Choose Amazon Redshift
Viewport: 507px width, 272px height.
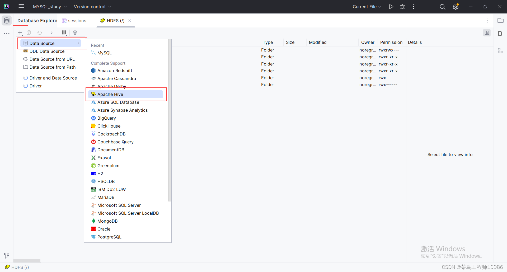(126, 71)
